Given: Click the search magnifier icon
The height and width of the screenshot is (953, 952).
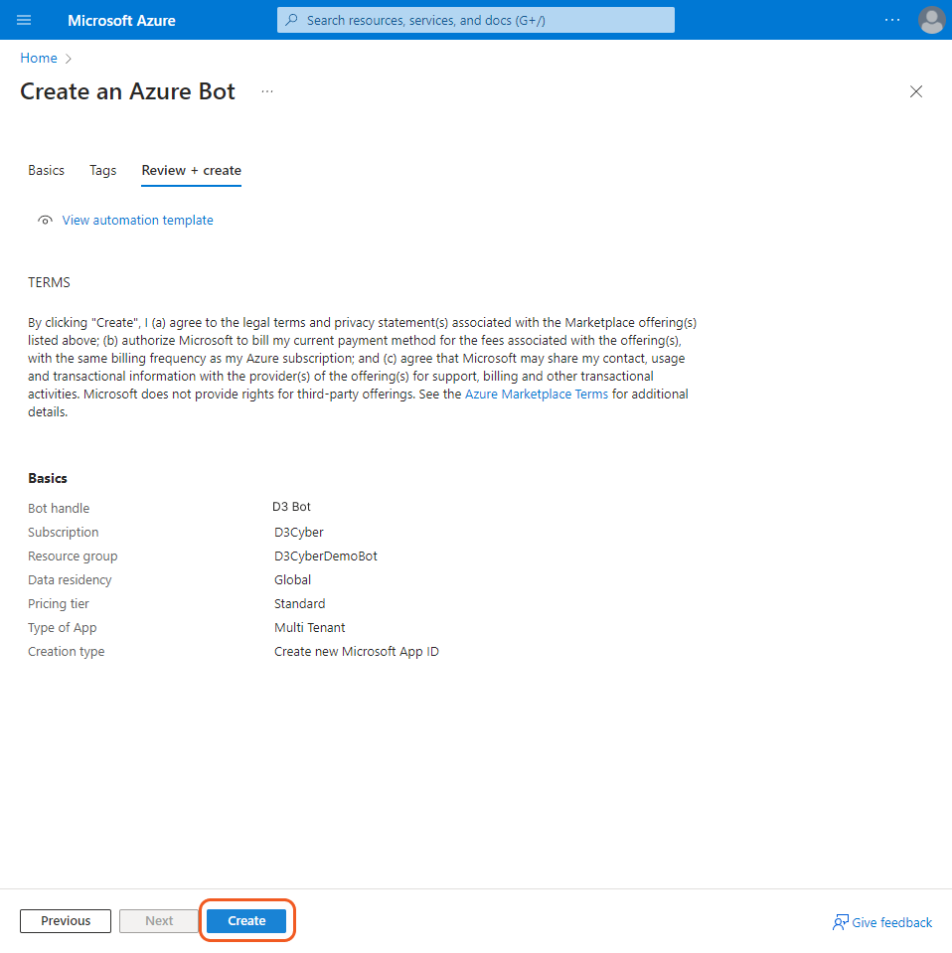Looking at the screenshot, I should [x=292, y=20].
